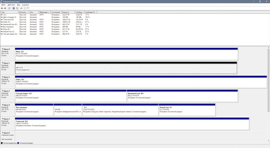
Task: Click the scroll-down arrow of disk pane
Action: (x=268, y=141)
